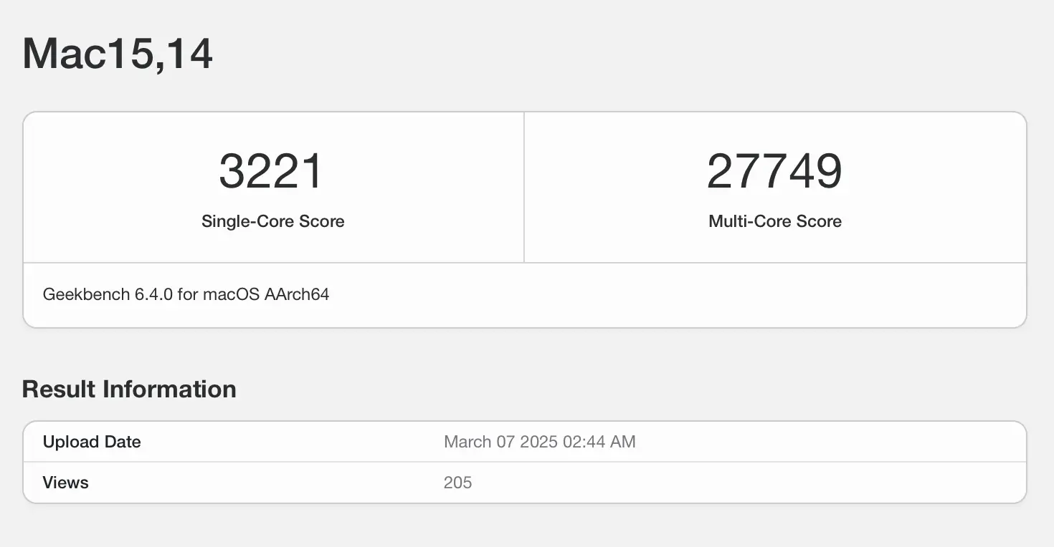Select the 205 views count
Viewport: 1054px width, 547px height.
click(457, 483)
